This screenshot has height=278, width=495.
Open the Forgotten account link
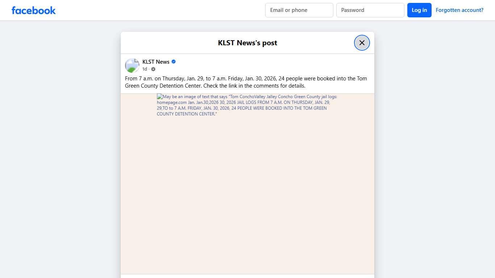pos(459,10)
